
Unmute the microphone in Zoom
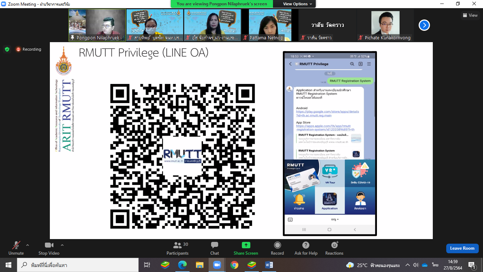tap(16, 248)
